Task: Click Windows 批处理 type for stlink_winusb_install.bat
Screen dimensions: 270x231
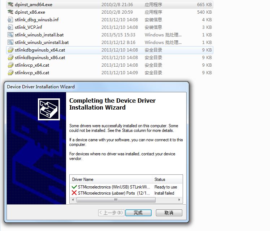Action: (163, 35)
